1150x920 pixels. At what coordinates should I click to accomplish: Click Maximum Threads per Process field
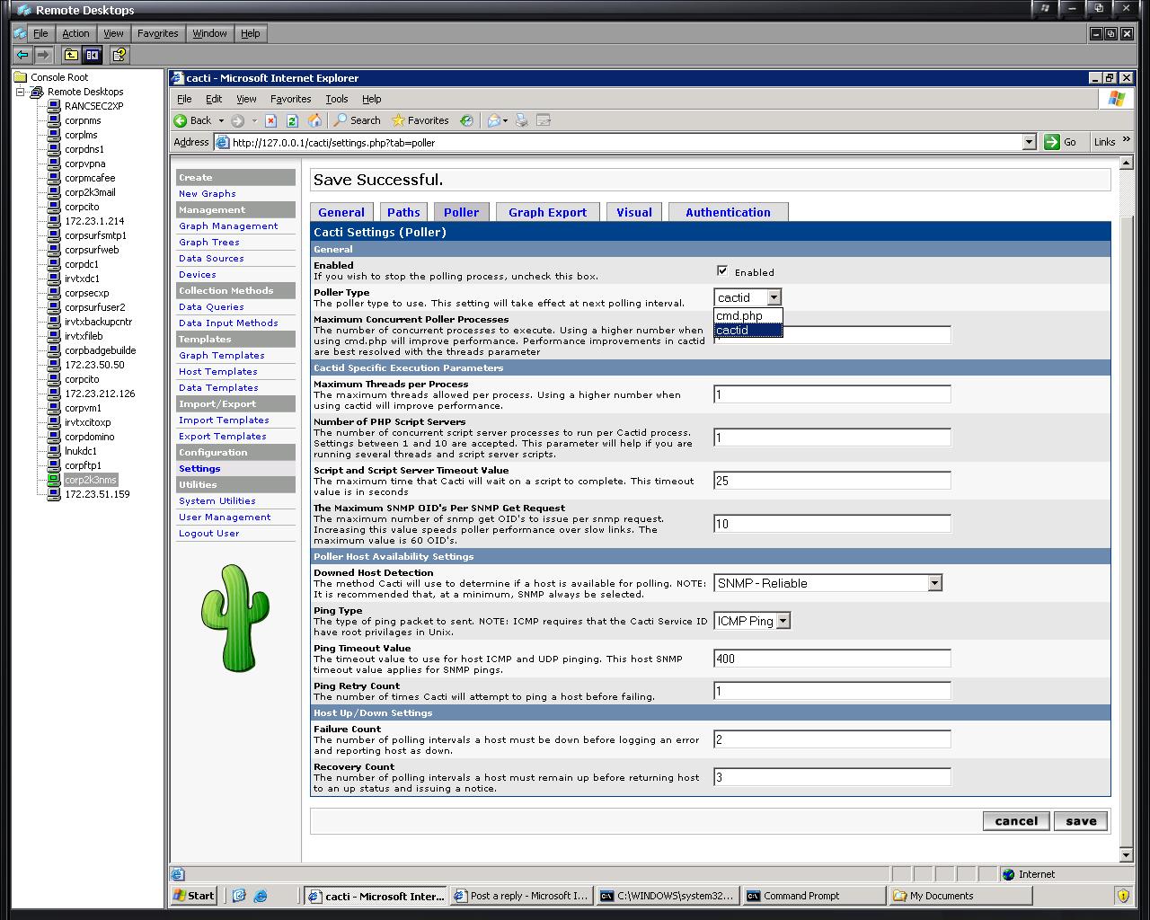832,394
